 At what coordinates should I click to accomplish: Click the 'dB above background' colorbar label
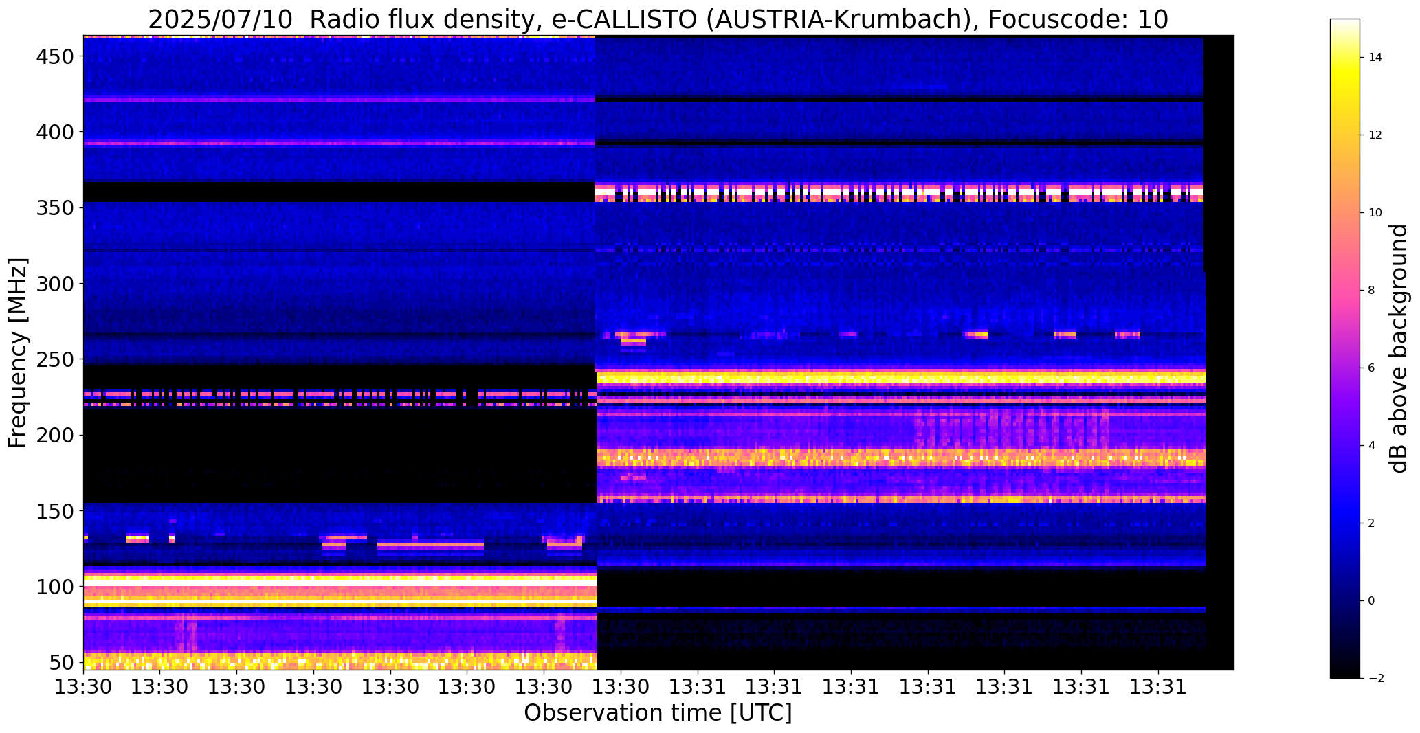pyautogui.click(x=1398, y=348)
